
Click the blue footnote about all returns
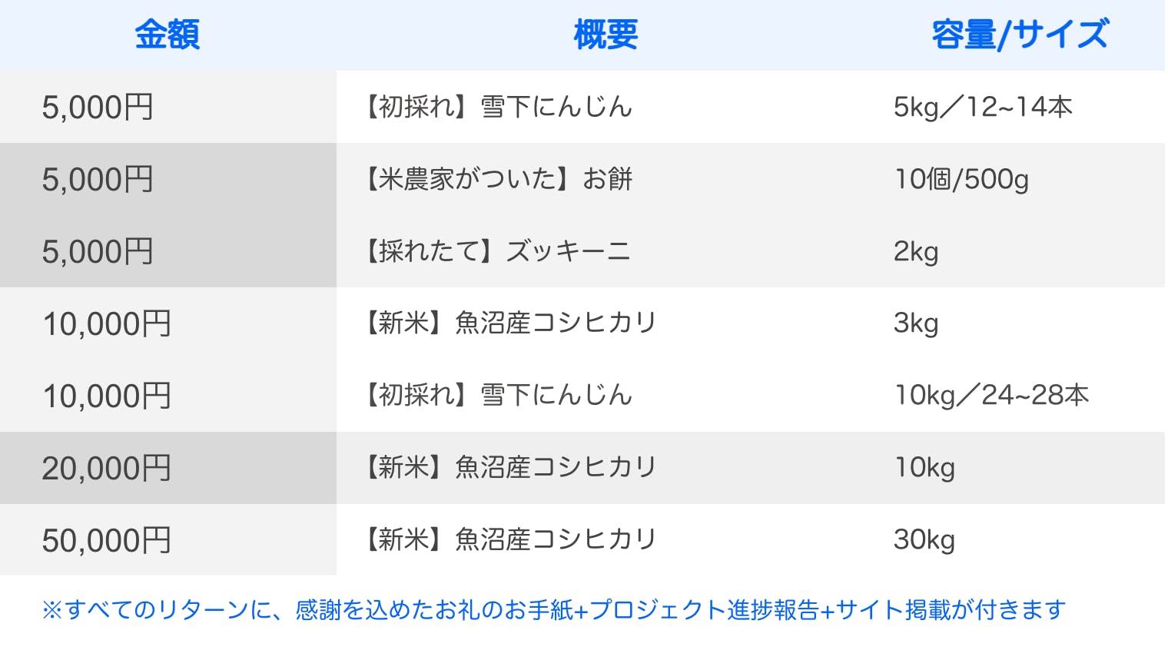(553, 610)
